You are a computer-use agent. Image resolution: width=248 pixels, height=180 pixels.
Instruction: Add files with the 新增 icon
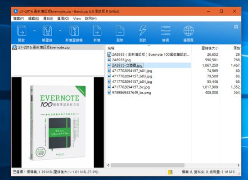click(x=97, y=33)
